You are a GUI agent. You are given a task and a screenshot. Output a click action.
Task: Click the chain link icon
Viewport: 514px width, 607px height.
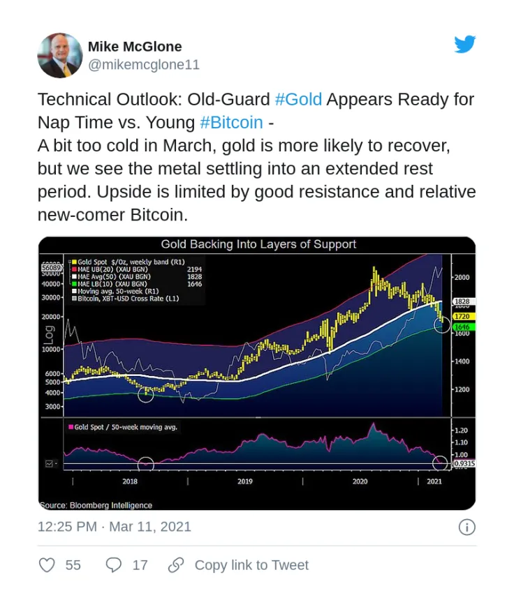[175, 565]
